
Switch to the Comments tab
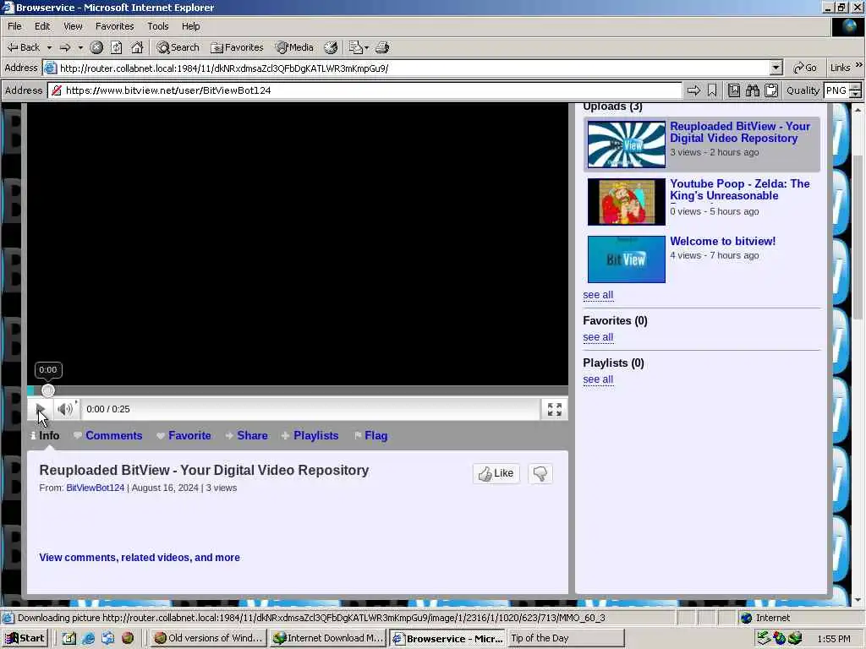pyautogui.click(x=108, y=435)
